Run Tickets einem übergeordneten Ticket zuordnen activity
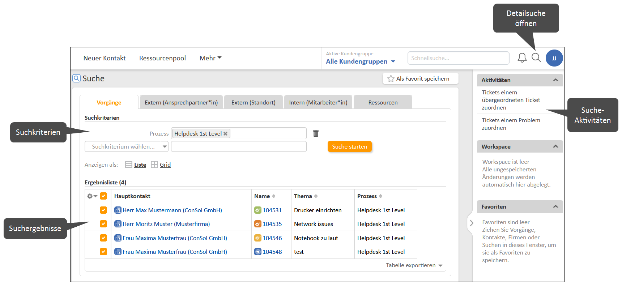 pos(511,100)
